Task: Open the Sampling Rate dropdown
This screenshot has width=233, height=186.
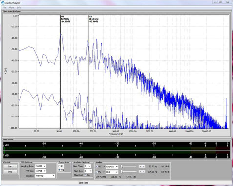Action: click(41, 166)
